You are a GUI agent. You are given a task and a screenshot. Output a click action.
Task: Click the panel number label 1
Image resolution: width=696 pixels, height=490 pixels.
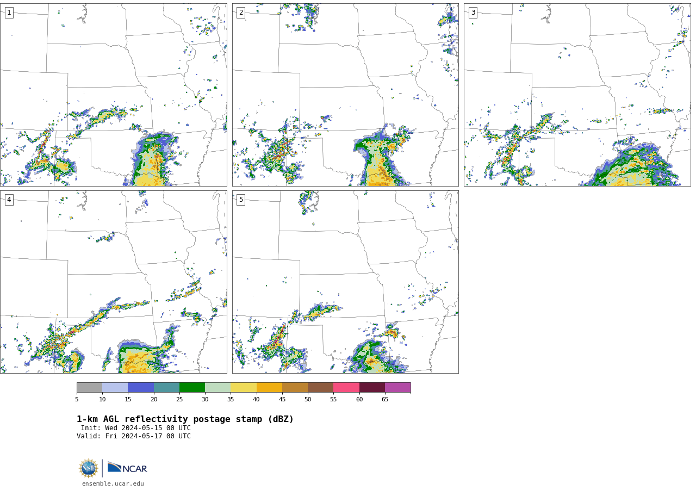pyautogui.click(x=9, y=13)
